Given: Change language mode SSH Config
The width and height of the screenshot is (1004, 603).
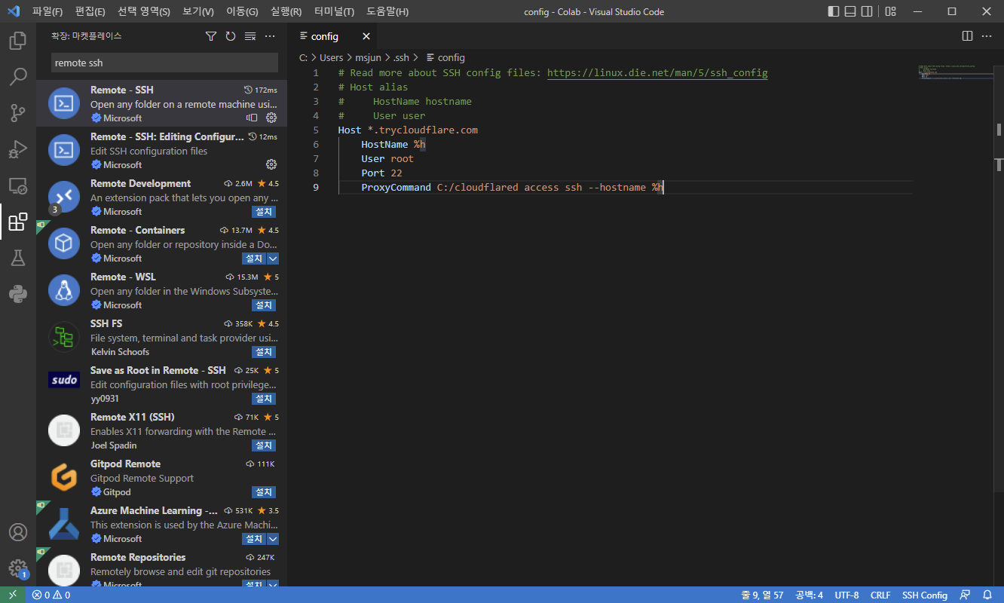Looking at the screenshot, I should pyautogui.click(x=925, y=595).
